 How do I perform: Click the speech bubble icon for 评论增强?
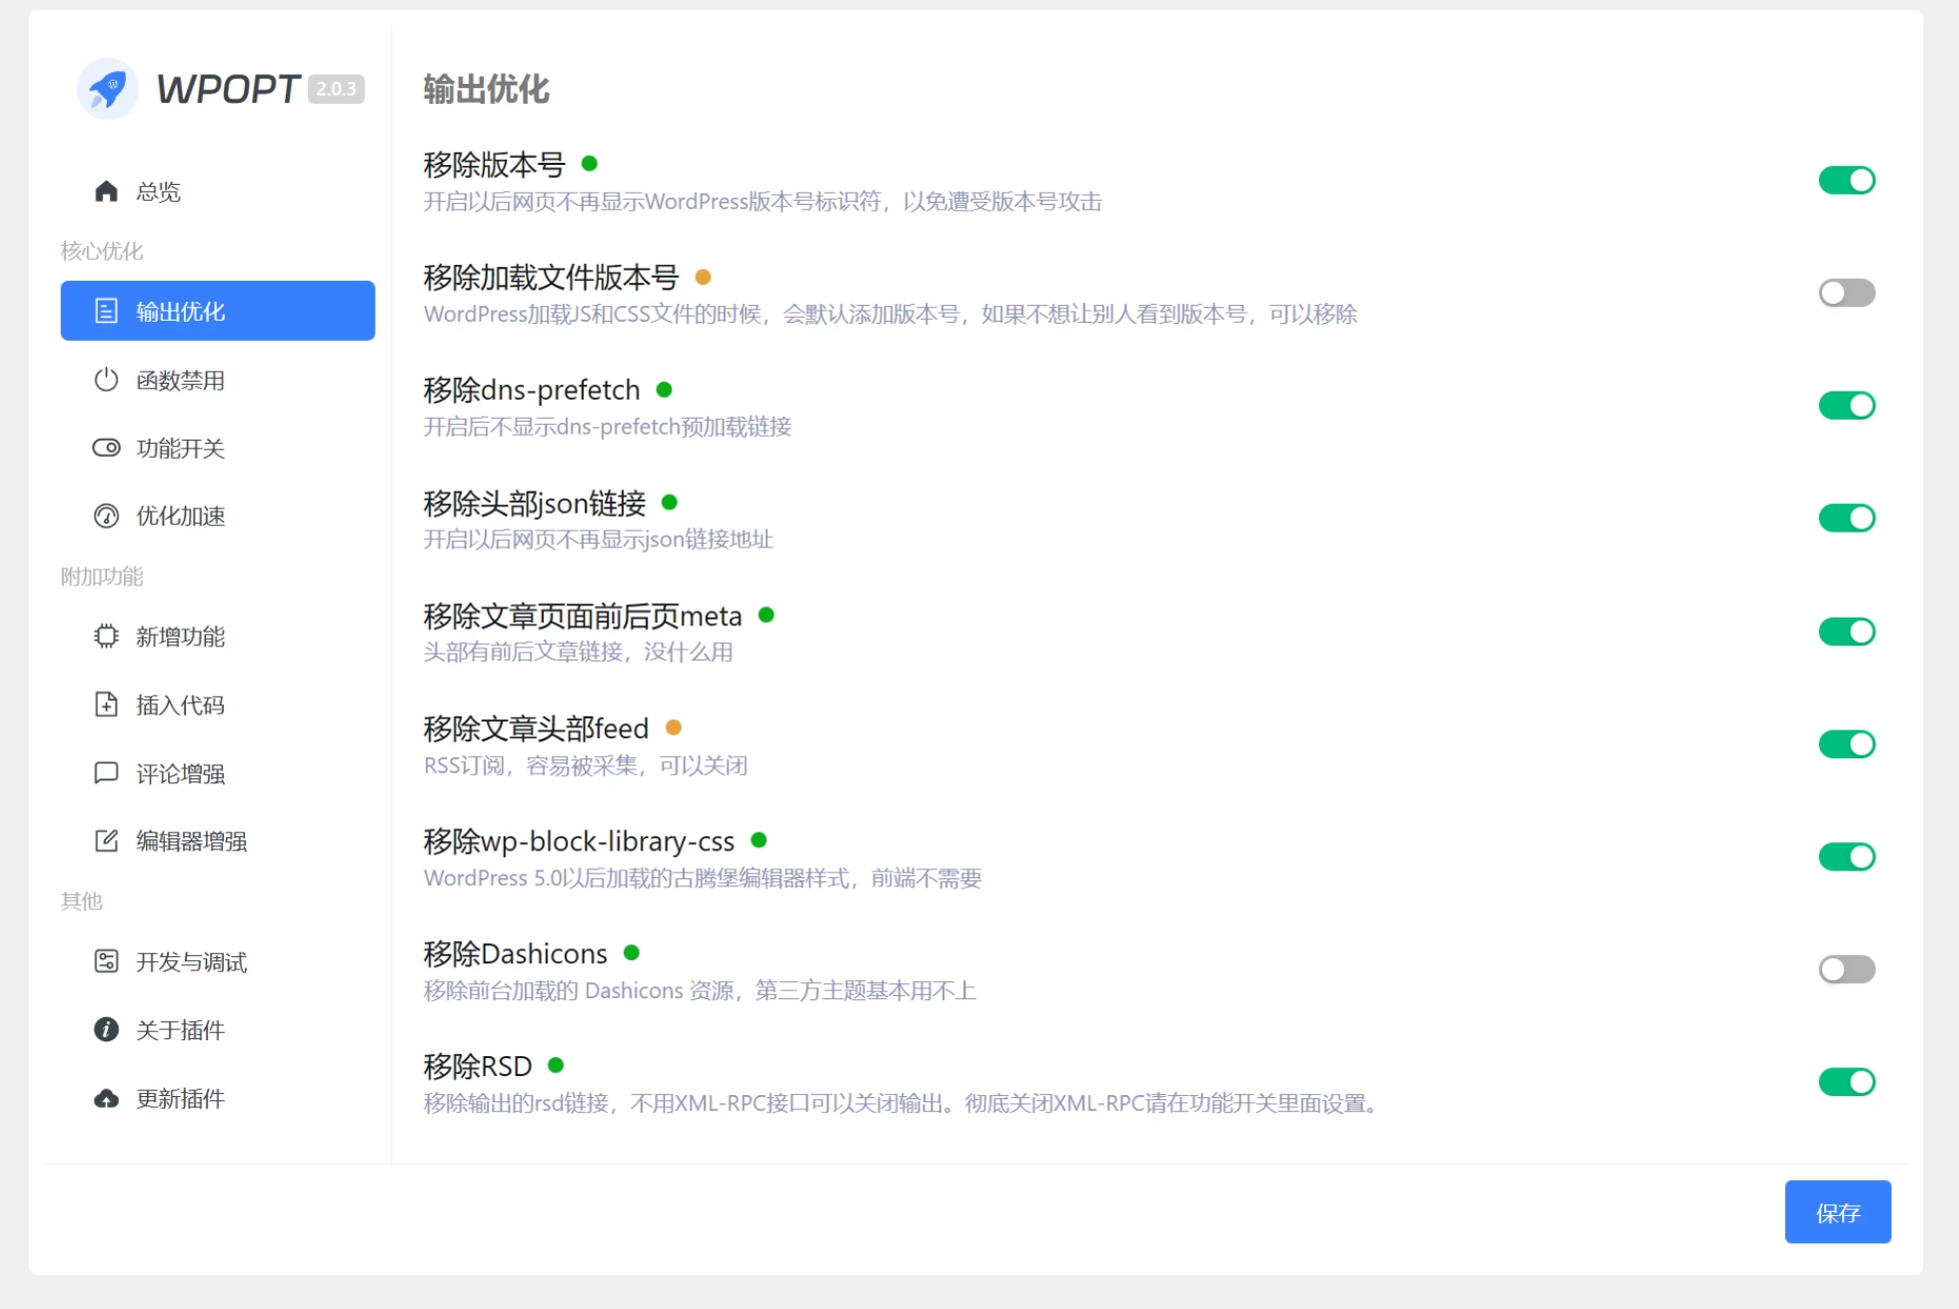tap(106, 772)
